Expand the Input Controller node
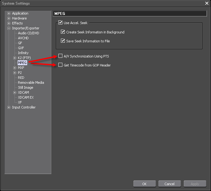This screenshot has width=211, height=191. click(9, 108)
